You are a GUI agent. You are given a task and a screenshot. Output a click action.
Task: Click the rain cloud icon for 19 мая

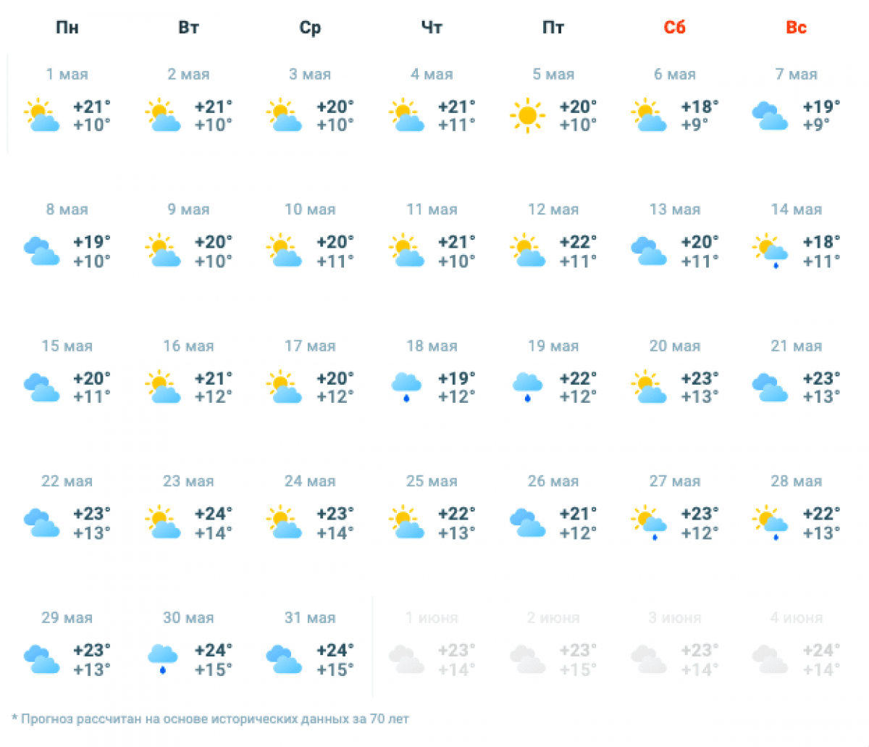(527, 387)
